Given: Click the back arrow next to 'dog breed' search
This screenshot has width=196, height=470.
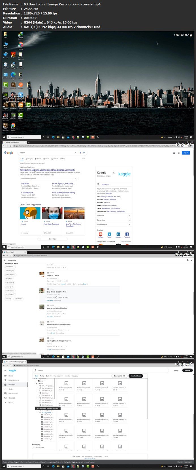Looking at the screenshot, I should coord(5,260).
